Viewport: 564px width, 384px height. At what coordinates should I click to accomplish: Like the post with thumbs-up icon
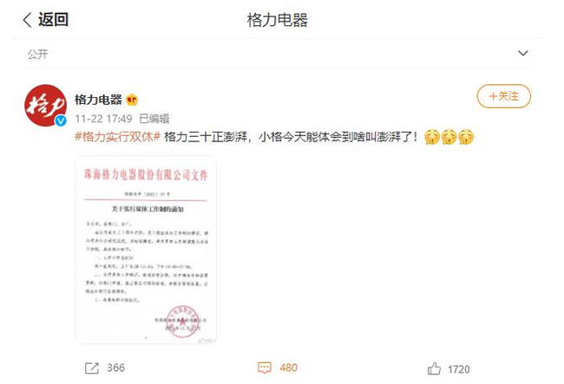434,368
